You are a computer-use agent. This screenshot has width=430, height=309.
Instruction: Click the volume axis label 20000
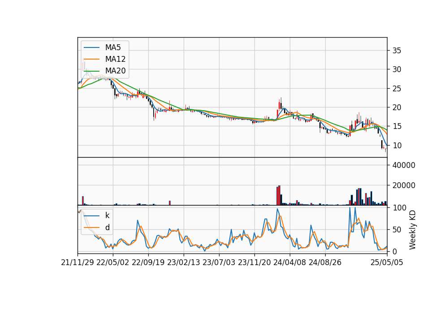404,185
